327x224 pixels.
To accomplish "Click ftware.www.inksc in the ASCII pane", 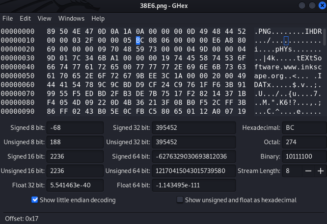I will coord(288,67).
